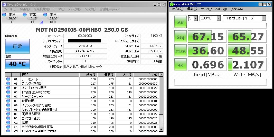274x137 pixels.
Task: Click status orb for スピンアップ再試行回数 row
Action: tap(8, 105)
